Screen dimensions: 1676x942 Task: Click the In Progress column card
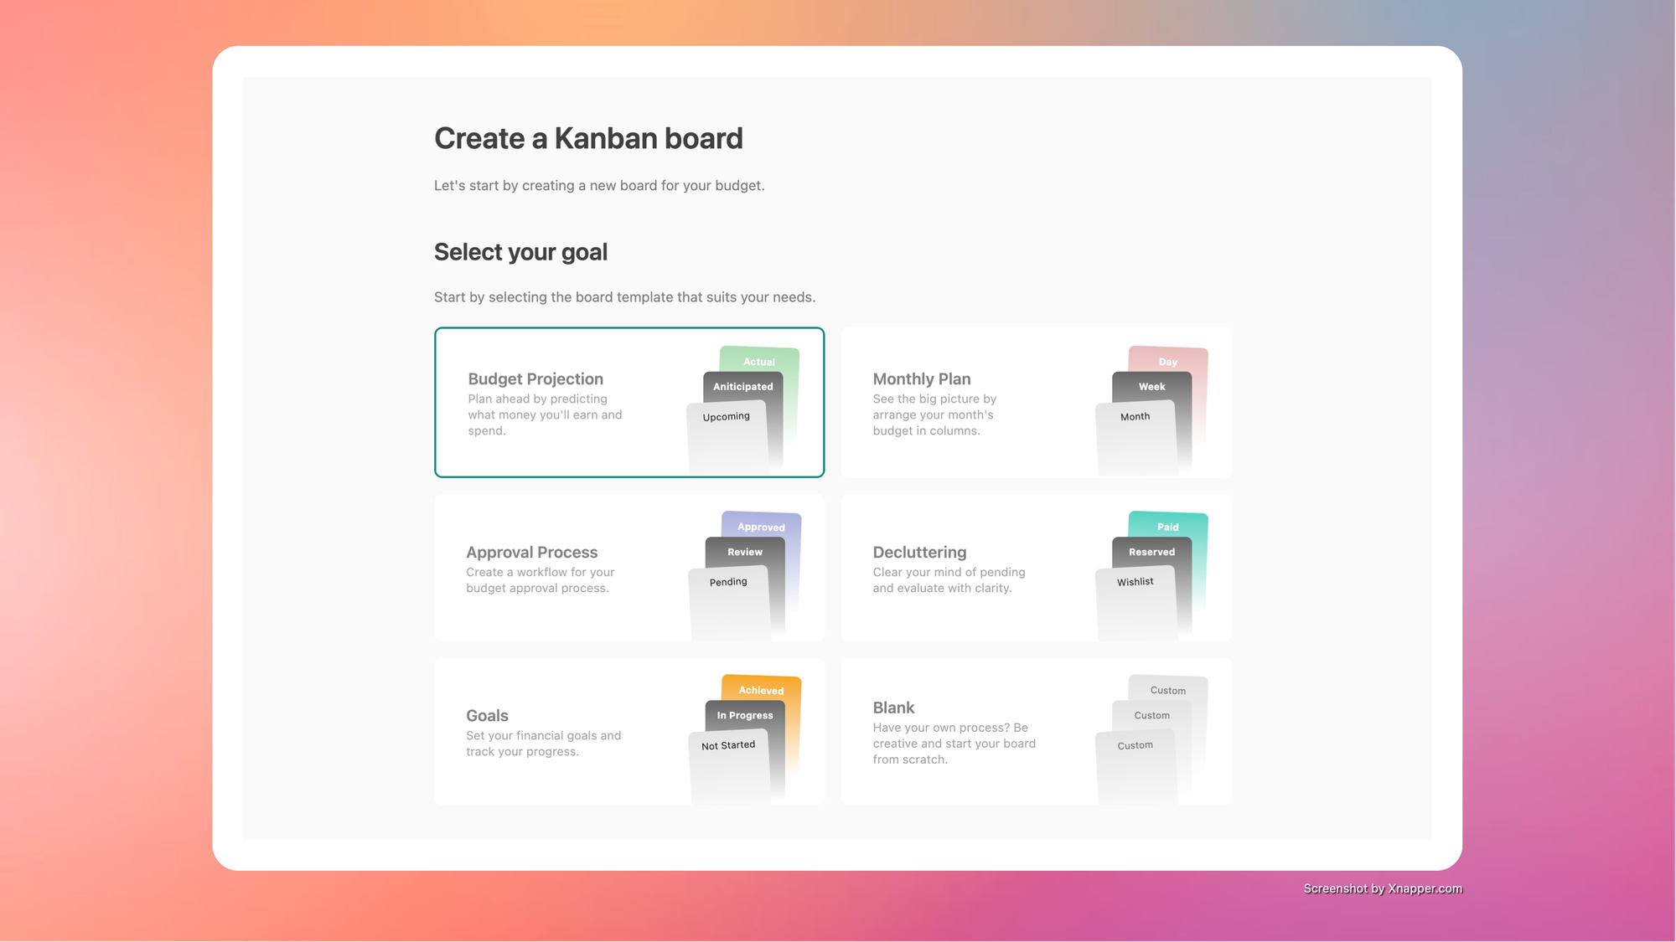click(745, 715)
